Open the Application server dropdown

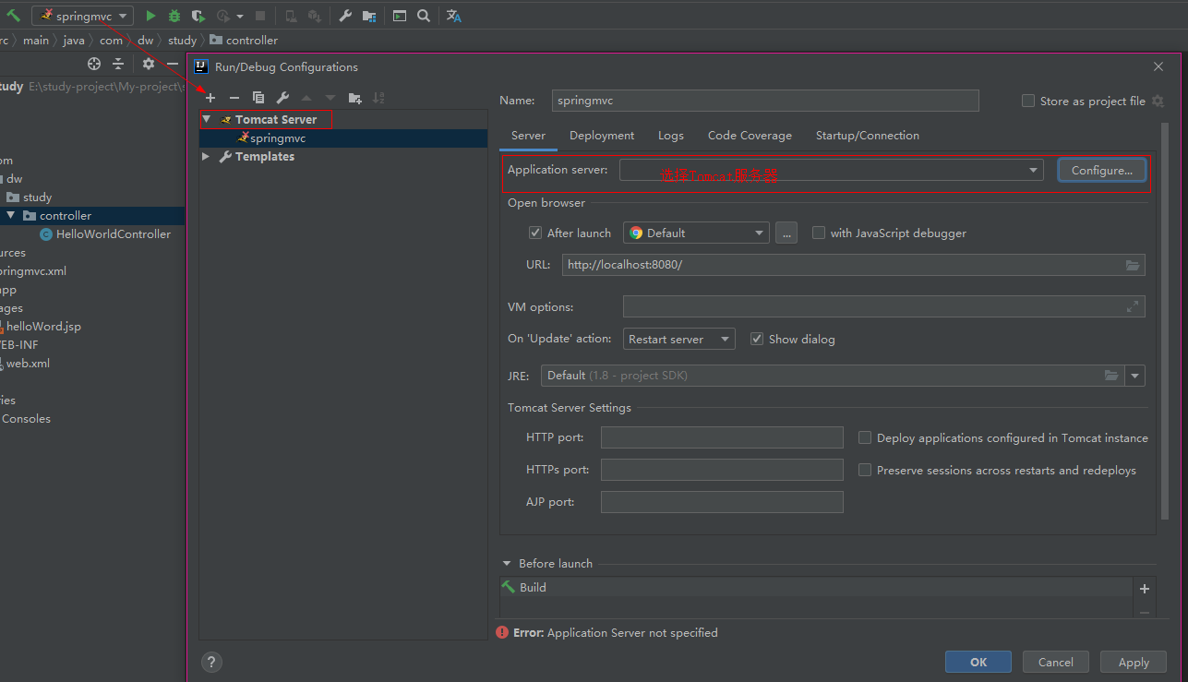(831, 170)
